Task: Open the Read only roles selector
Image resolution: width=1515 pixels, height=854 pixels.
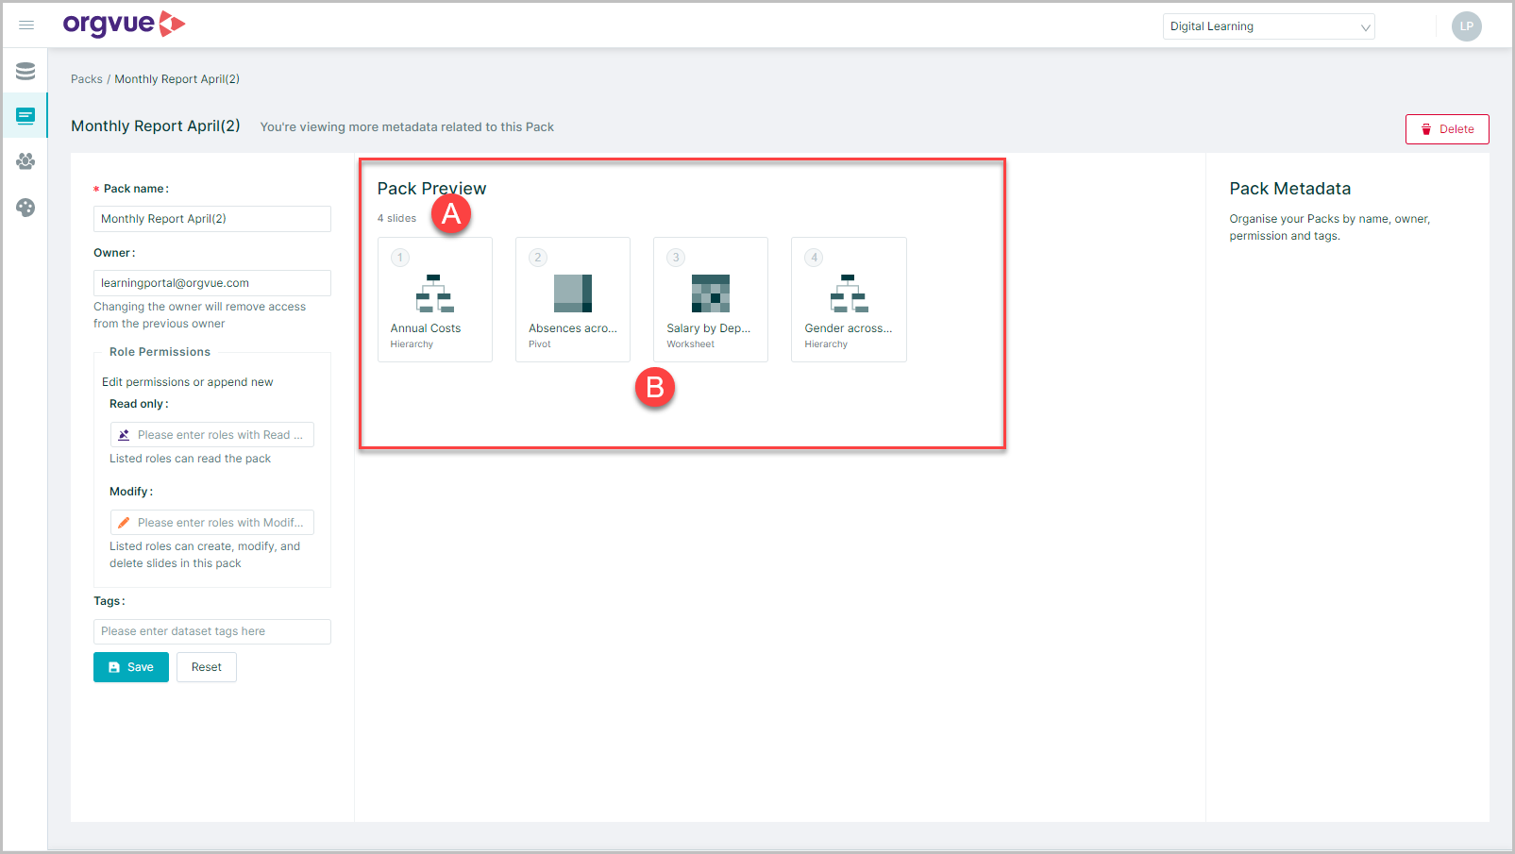Action: tap(212, 434)
